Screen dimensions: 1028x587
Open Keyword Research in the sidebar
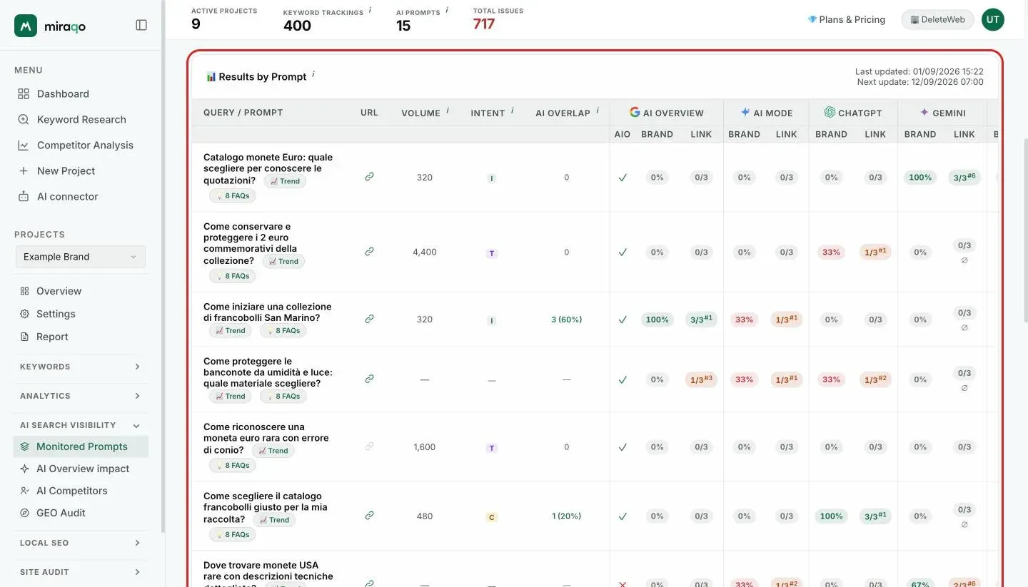pyautogui.click(x=82, y=119)
